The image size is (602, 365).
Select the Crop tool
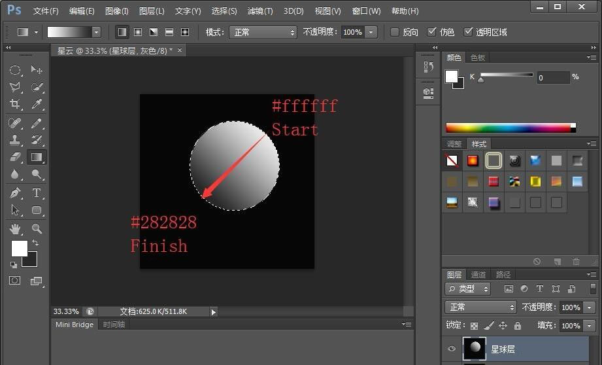(15, 104)
